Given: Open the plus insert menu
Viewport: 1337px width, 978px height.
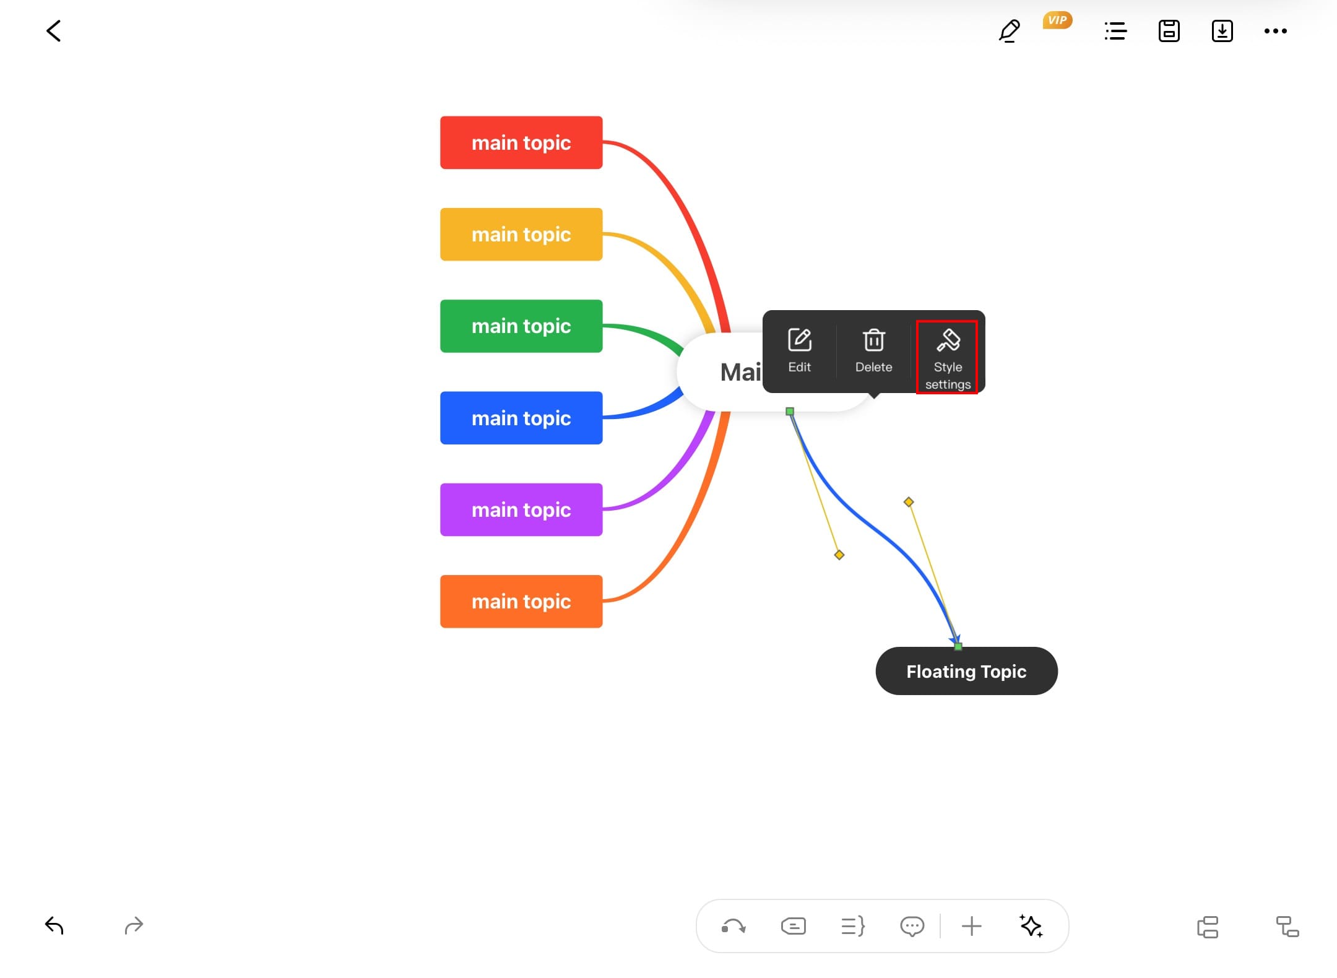Looking at the screenshot, I should (971, 926).
